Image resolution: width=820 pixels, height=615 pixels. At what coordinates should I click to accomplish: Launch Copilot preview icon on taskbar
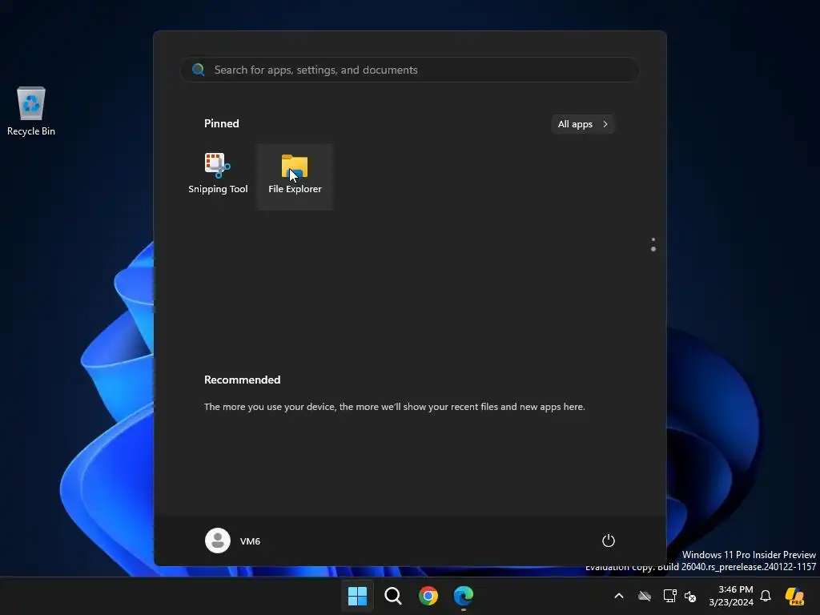(795, 596)
